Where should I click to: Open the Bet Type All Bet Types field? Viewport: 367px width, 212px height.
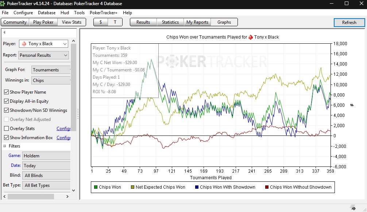tap(46, 185)
